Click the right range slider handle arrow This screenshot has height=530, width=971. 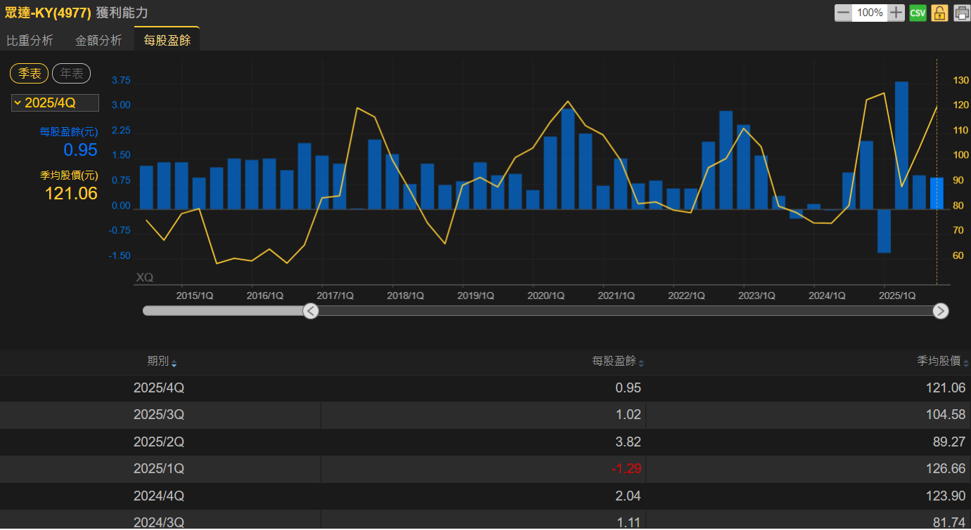point(940,311)
